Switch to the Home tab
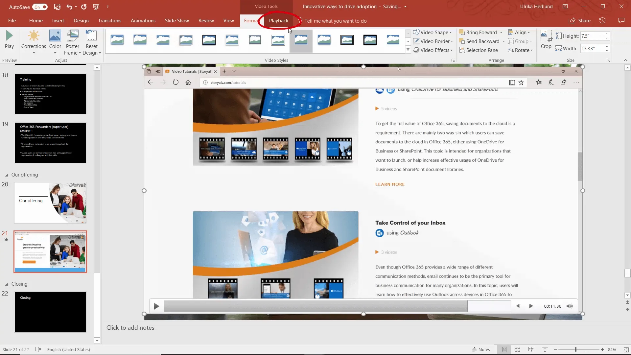631x355 pixels. click(36, 20)
